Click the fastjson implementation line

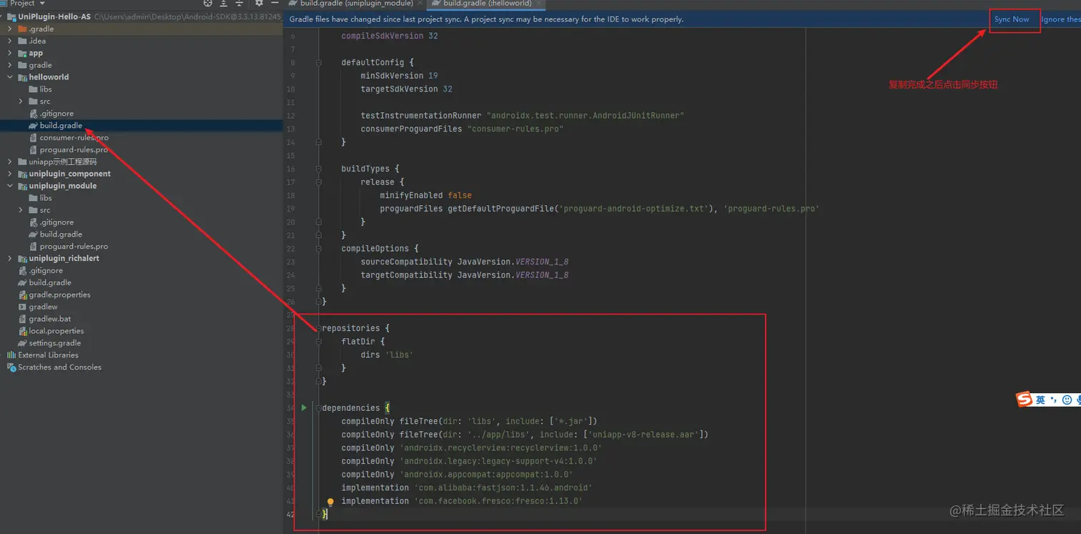point(466,488)
